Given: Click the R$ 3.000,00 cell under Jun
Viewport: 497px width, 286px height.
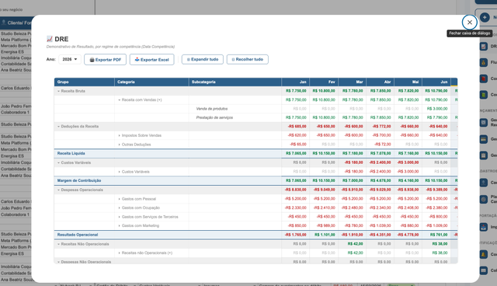Looking at the screenshot, I should 437,109.
